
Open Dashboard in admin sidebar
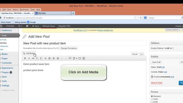7,30
